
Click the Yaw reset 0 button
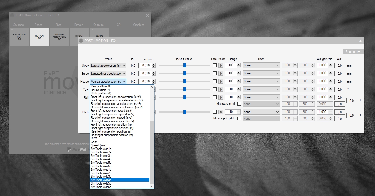tap(221, 89)
